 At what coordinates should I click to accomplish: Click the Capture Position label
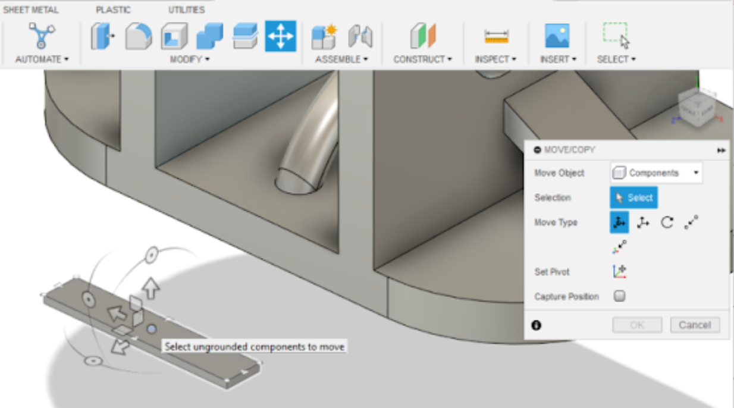566,296
